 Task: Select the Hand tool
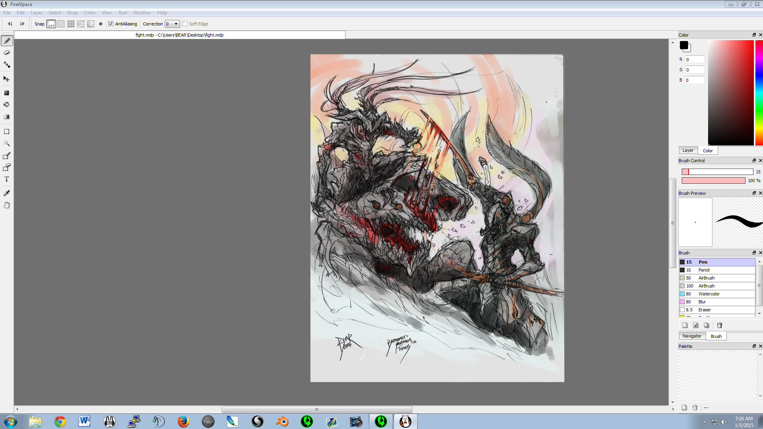(7, 205)
